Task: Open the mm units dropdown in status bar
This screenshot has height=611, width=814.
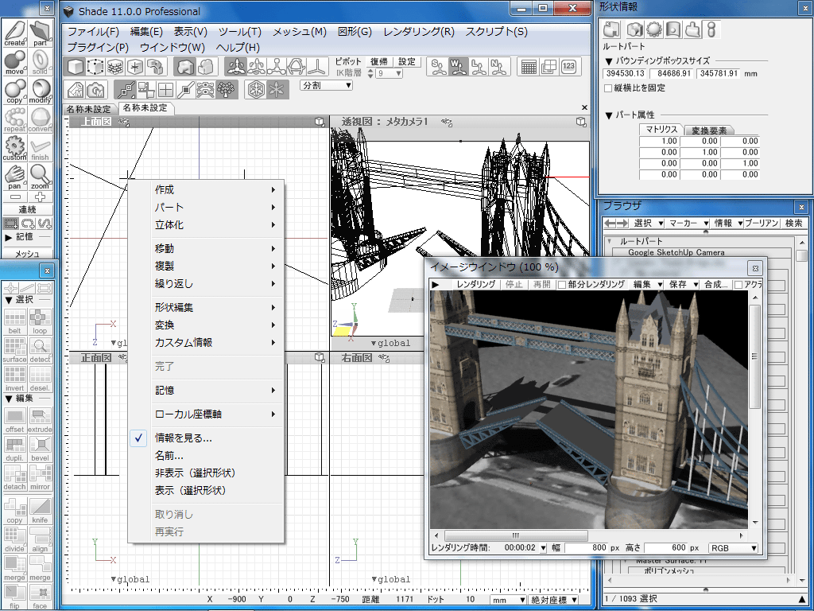Action: click(x=508, y=600)
